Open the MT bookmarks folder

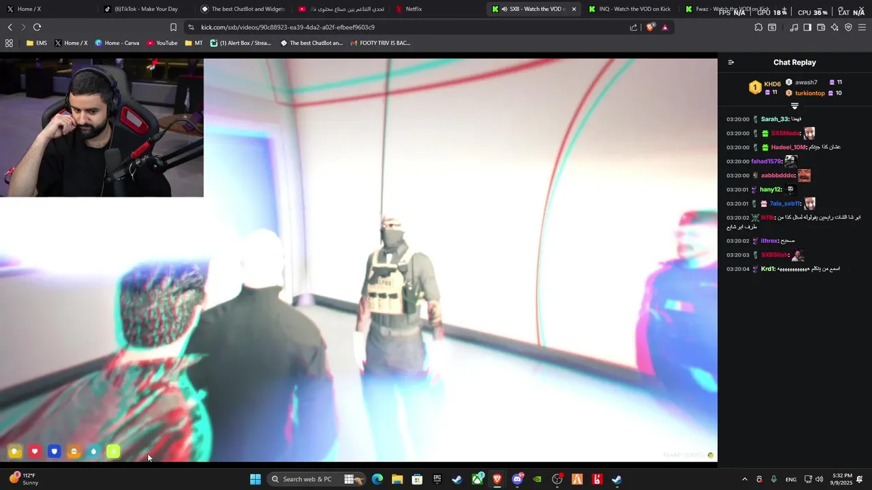click(193, 43)
